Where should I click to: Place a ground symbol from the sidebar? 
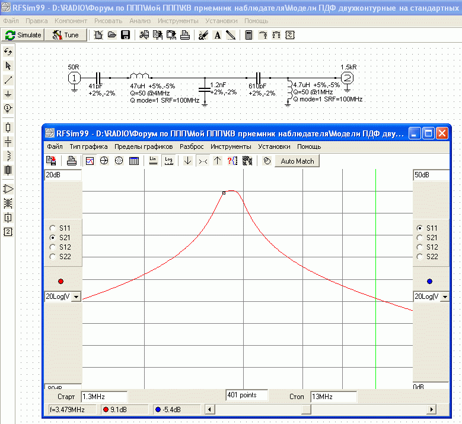(x=8, y=94)
